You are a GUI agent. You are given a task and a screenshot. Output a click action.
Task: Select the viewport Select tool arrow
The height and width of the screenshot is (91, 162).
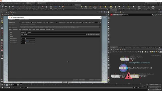[x=2, y=26]
